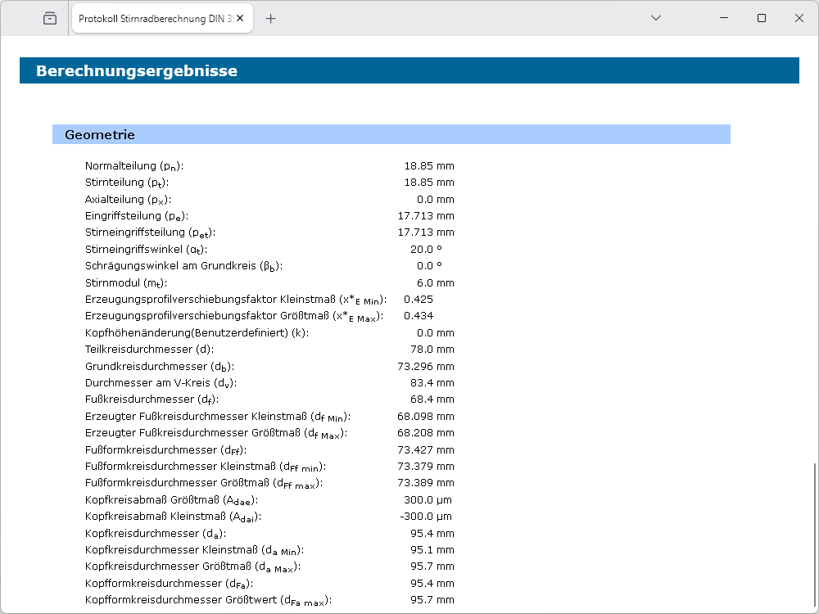Viewport: 819px width, 614px height.
Task: Click the Durchmesser am V-Kreis value 83.4 mm
Action: [x=432, y=383]
